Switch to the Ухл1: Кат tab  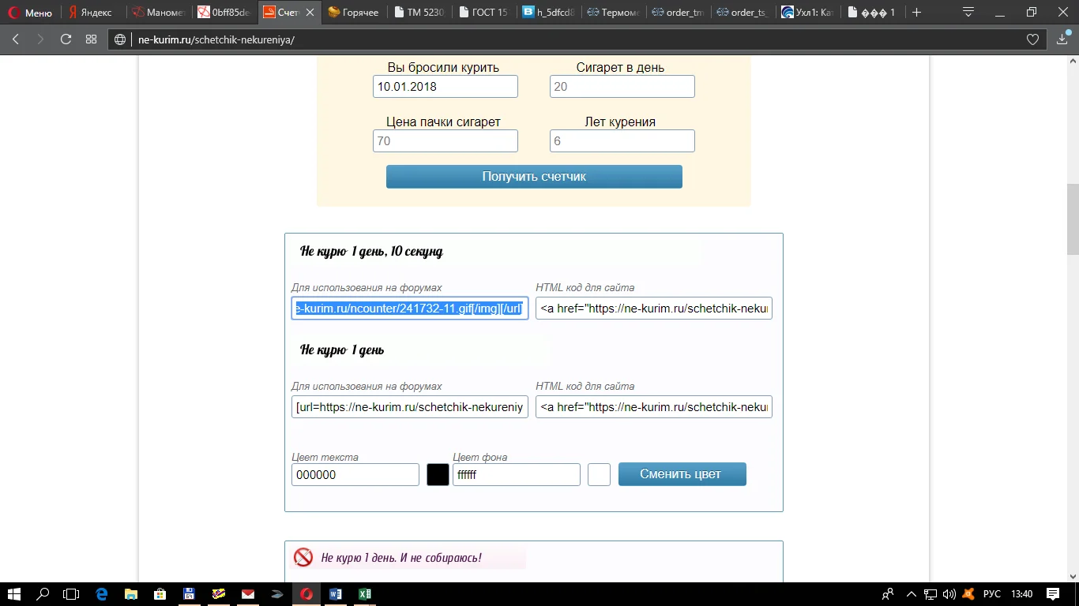point(807,13)
